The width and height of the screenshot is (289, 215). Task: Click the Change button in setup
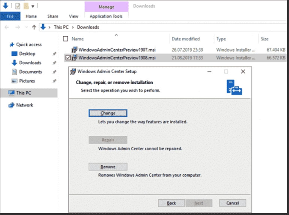click(108, 113)
